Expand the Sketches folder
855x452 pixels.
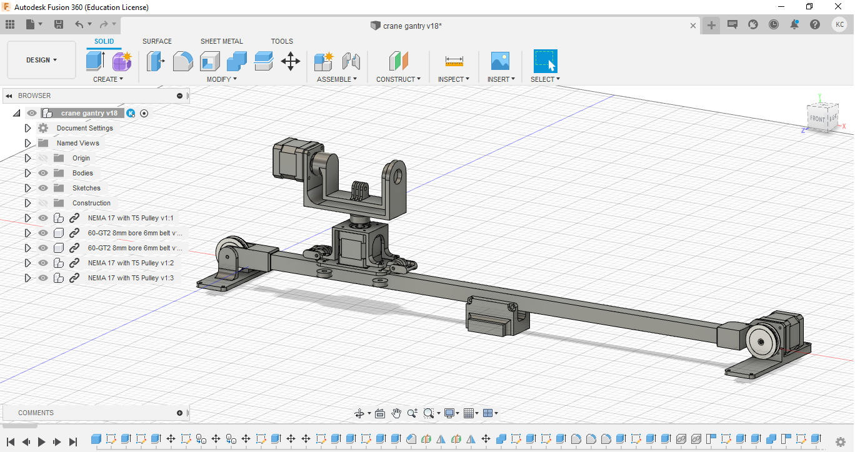[x=27, y=188]
